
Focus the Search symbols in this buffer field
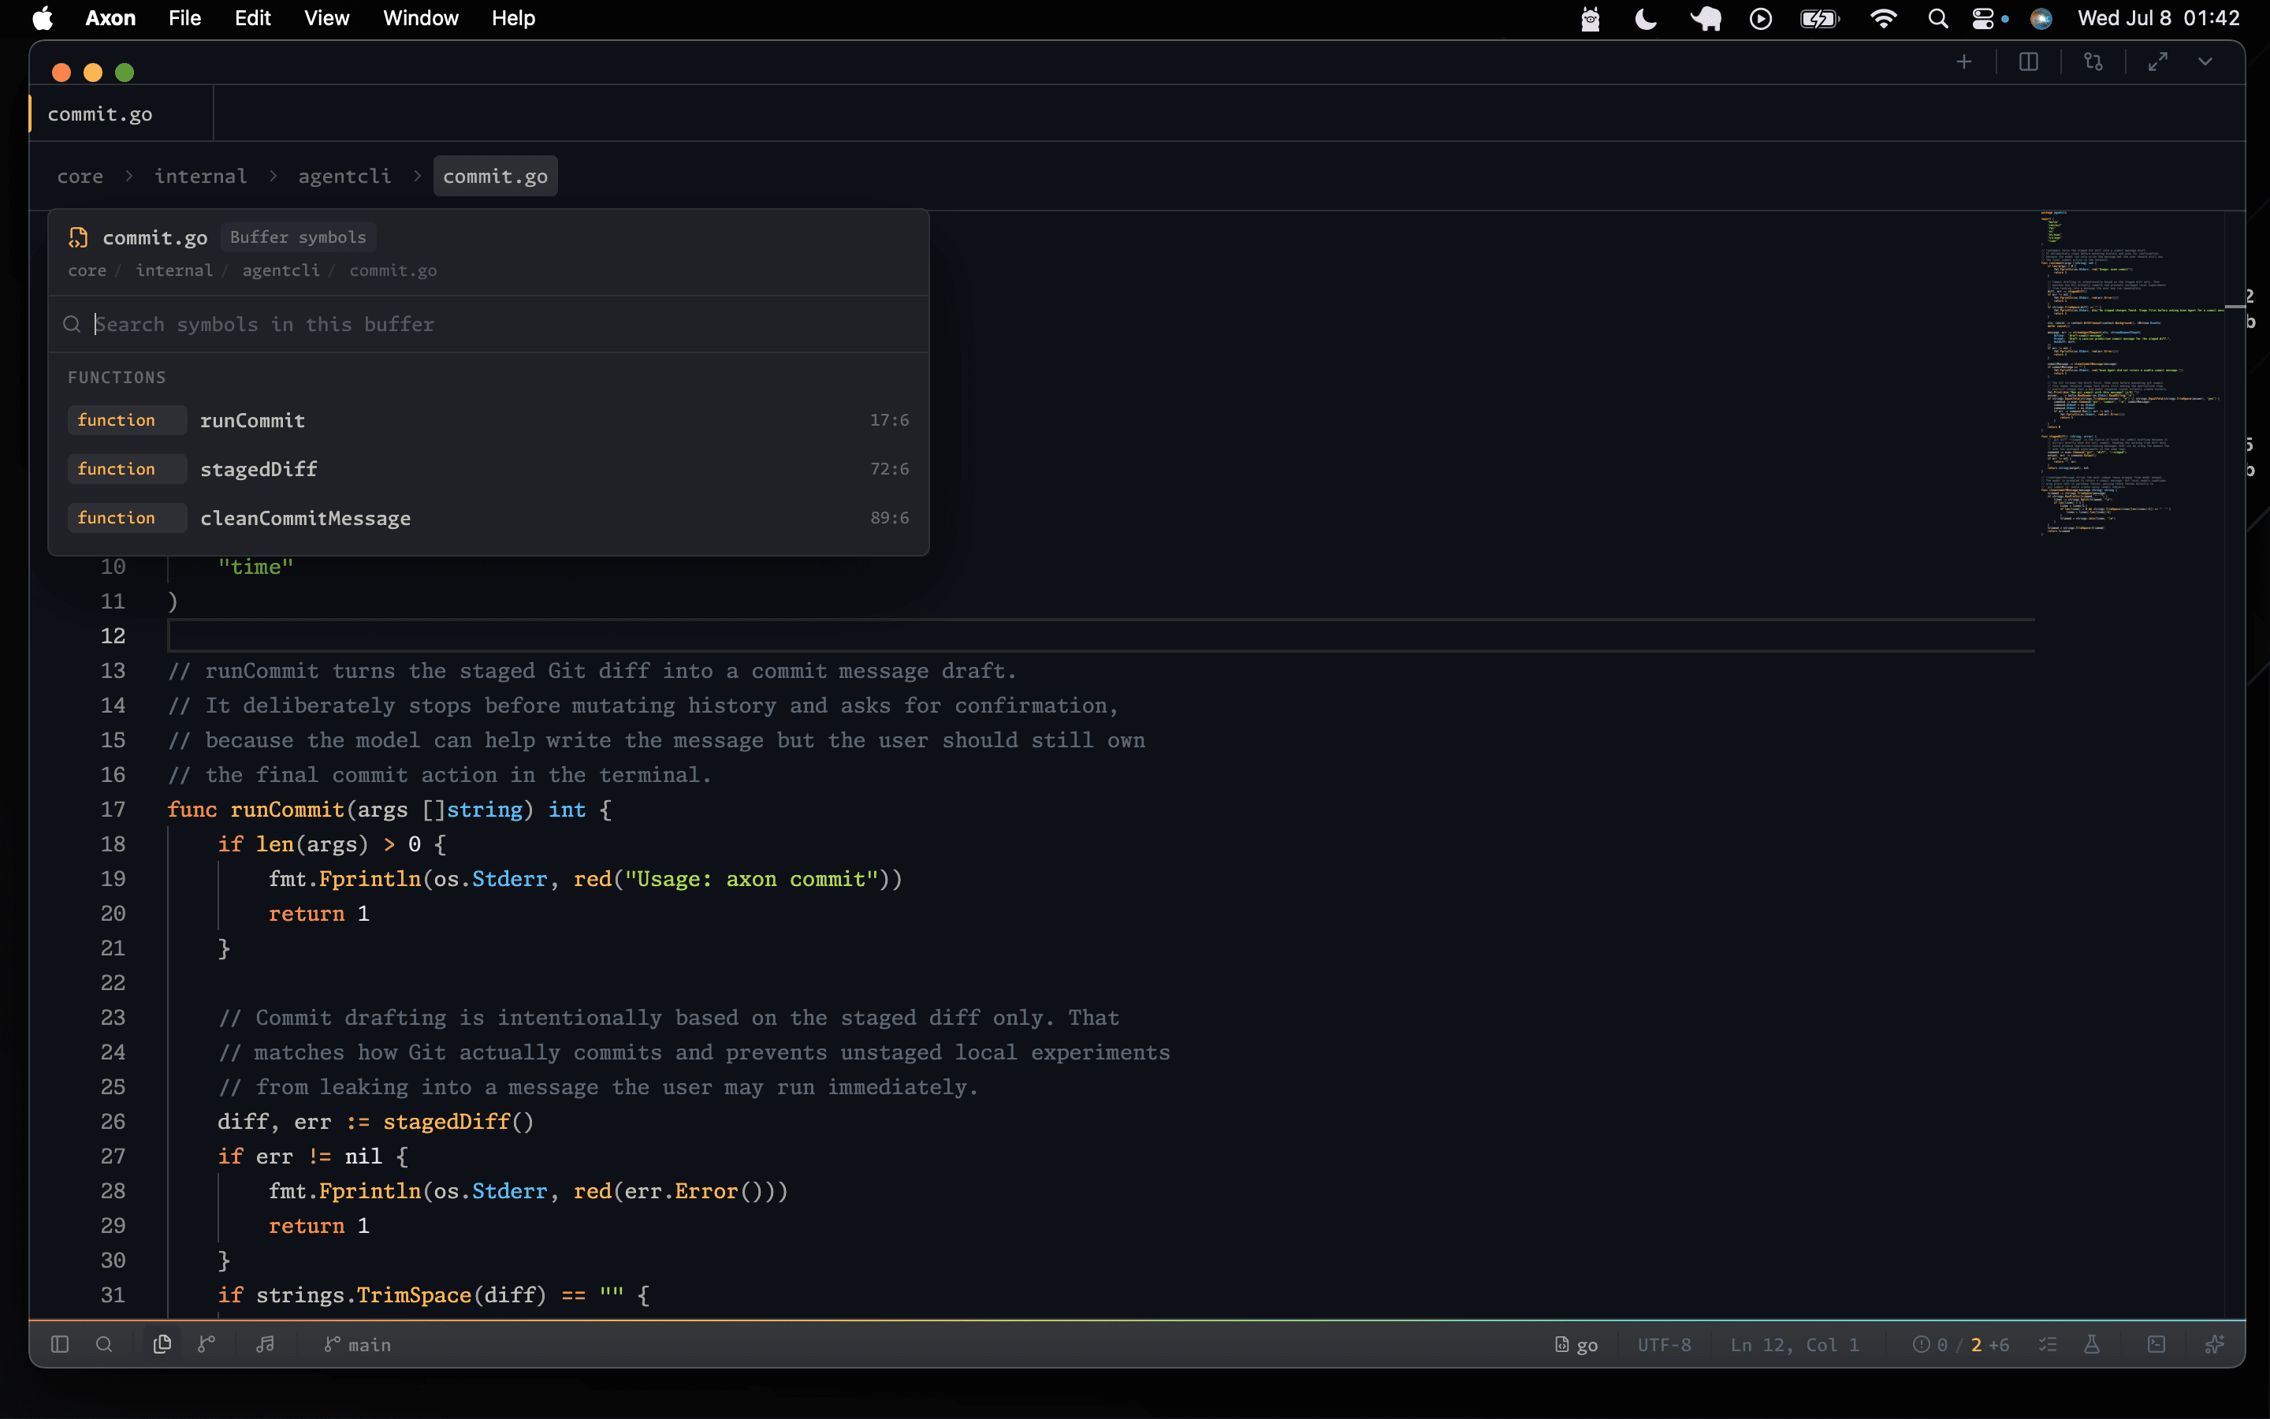pos(488,324)
